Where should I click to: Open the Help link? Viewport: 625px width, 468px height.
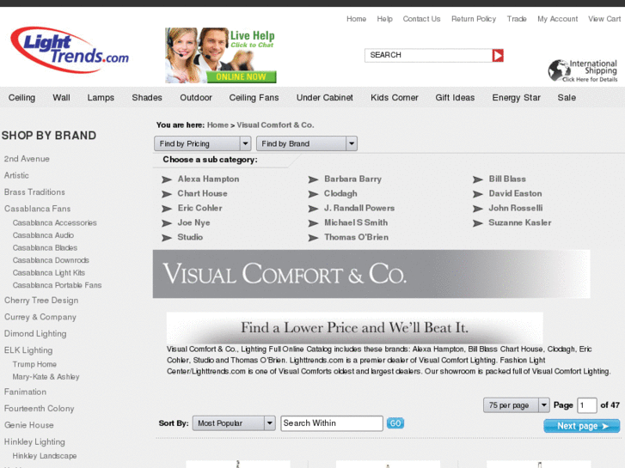(384, 19)
